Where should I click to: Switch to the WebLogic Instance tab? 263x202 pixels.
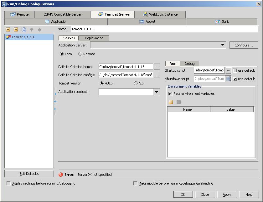click(160, 14)
